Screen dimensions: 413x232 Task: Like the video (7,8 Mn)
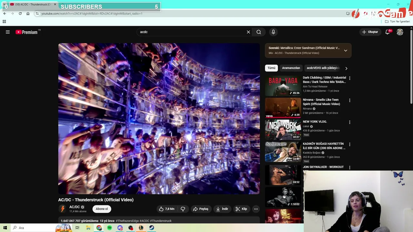click(166, 209)
